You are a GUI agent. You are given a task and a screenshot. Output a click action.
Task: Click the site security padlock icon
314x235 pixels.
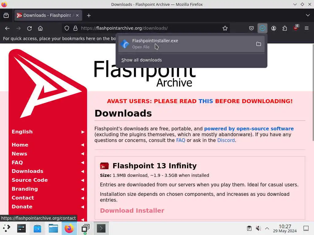75,28
